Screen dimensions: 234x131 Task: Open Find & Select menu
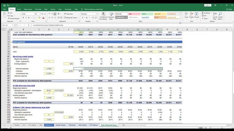pyautogui.click(x=220, y=16)
